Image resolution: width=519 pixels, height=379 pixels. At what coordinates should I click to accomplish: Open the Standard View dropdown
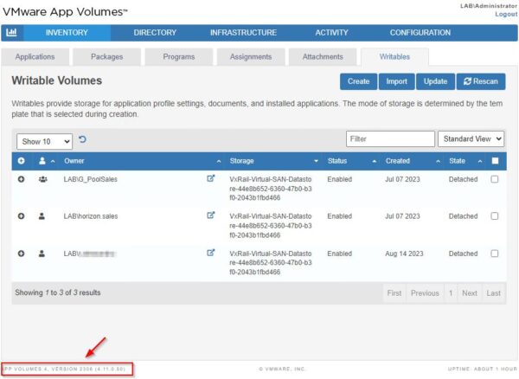pos(471,139)
